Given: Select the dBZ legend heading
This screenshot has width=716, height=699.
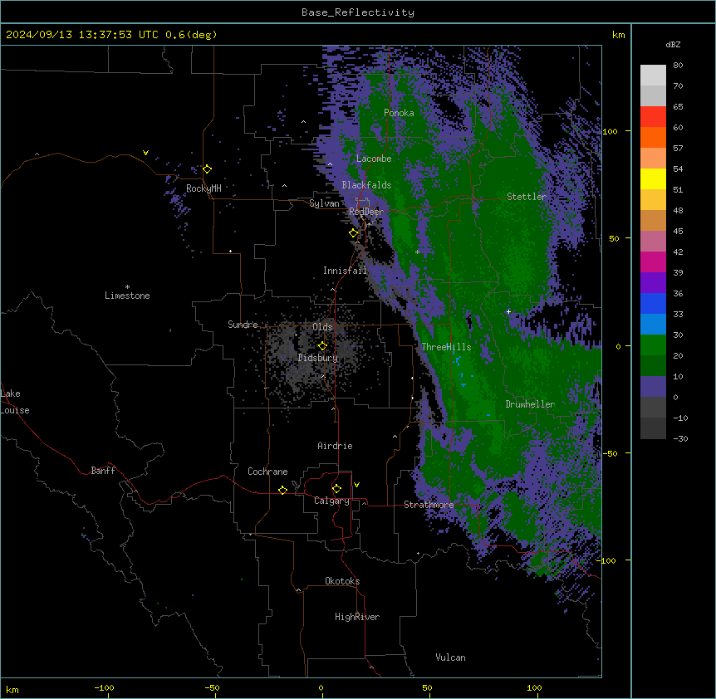Looking at the screenshot, I should tap(673, 44).
